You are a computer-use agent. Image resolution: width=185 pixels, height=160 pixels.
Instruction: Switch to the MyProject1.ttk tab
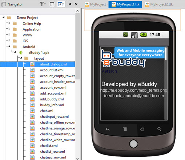(x=125, y=4)
